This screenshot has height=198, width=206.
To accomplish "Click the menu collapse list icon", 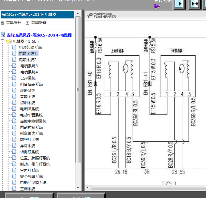I will (x=27, y=23).
